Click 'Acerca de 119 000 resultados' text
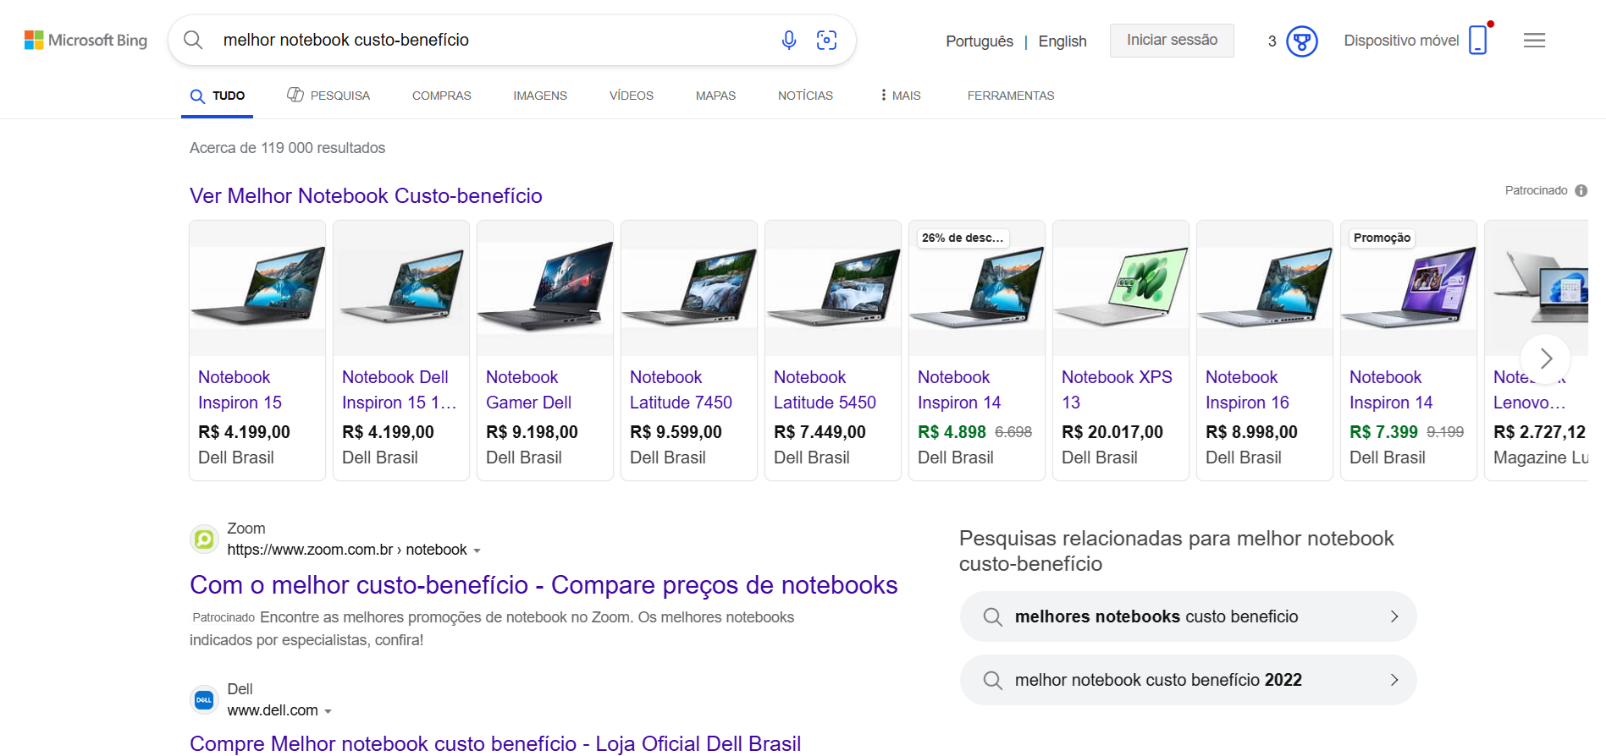Screen dimensions: 1606x756 point(287,148)
